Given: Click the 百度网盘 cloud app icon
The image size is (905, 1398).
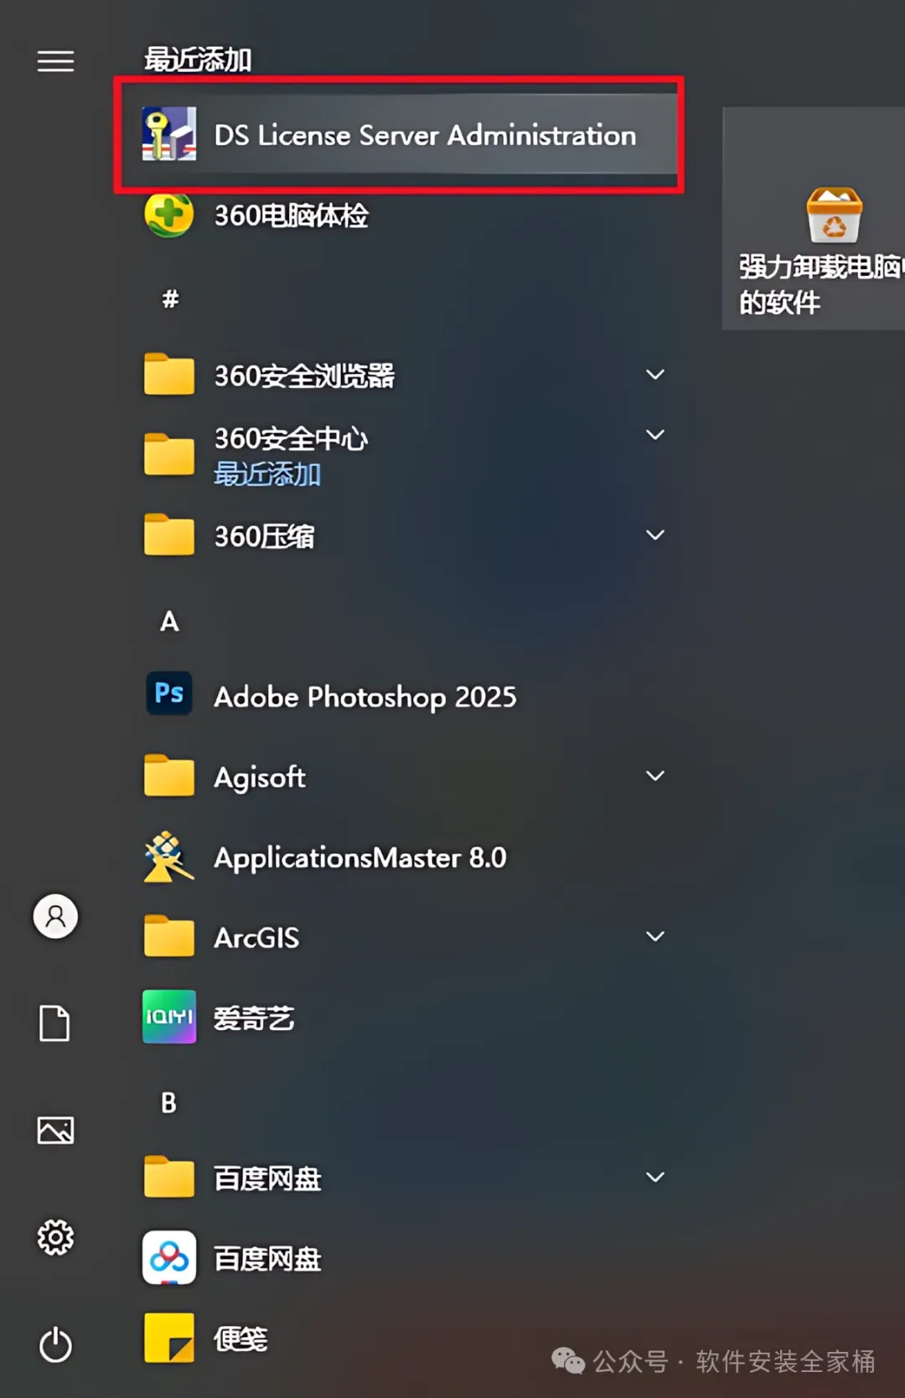Looking at the screenshot, I should pos(169,1257).
